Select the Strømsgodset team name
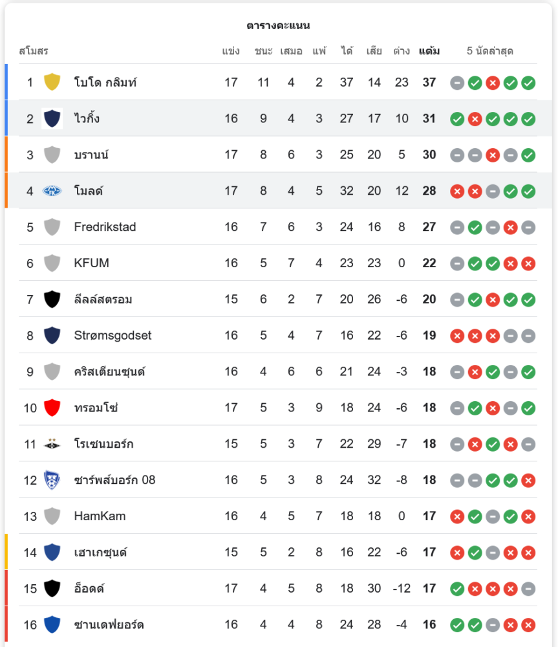The height and width of the screenshot is (647, 558). tap(113, 336)
